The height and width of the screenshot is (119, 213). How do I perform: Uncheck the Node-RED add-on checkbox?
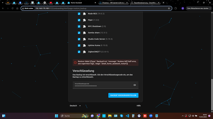coord(79,14)
